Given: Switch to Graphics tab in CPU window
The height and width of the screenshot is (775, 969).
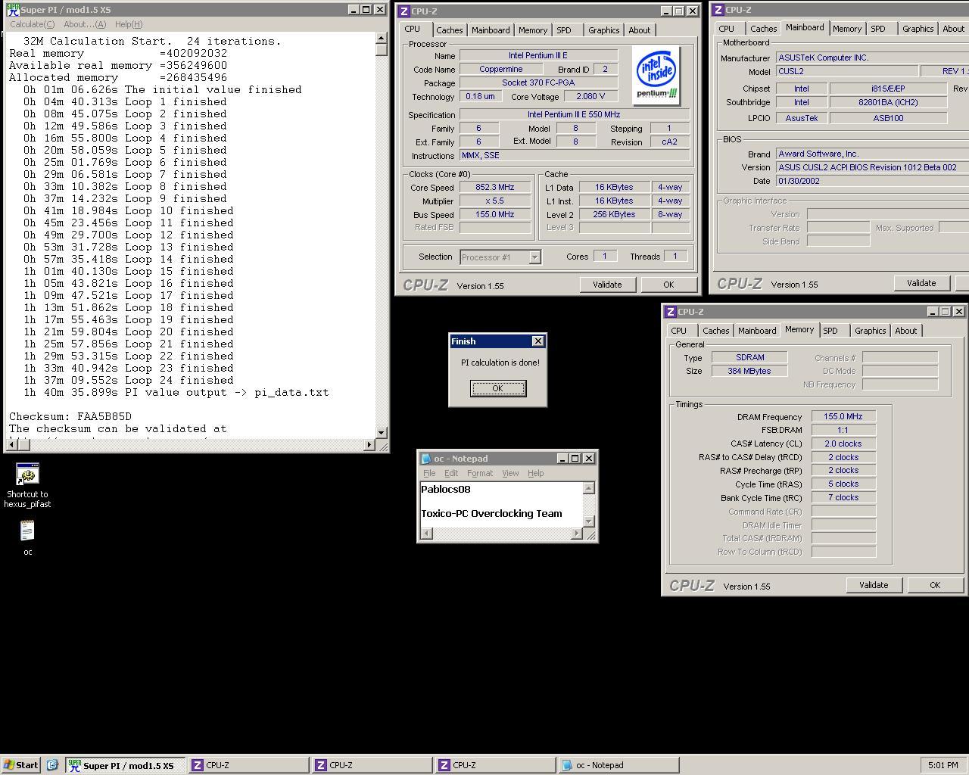Looking at the screenshot, I should tap(603, 30).
